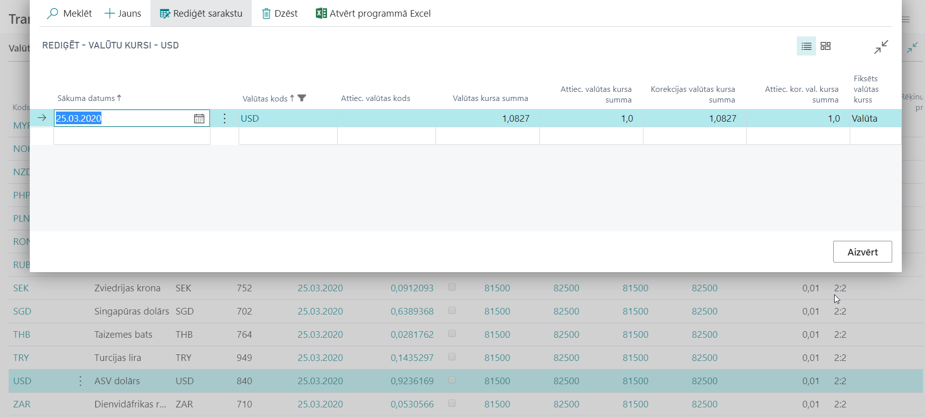Open list with Atvērt programmā Excel
Viewport: 925px width, 417px height.
[x=373, y=13]
